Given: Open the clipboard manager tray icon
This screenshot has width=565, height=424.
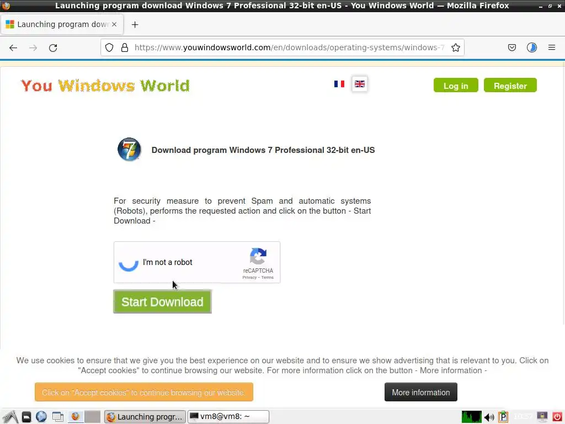Looking at the screenshot, I should coord(503,417).
